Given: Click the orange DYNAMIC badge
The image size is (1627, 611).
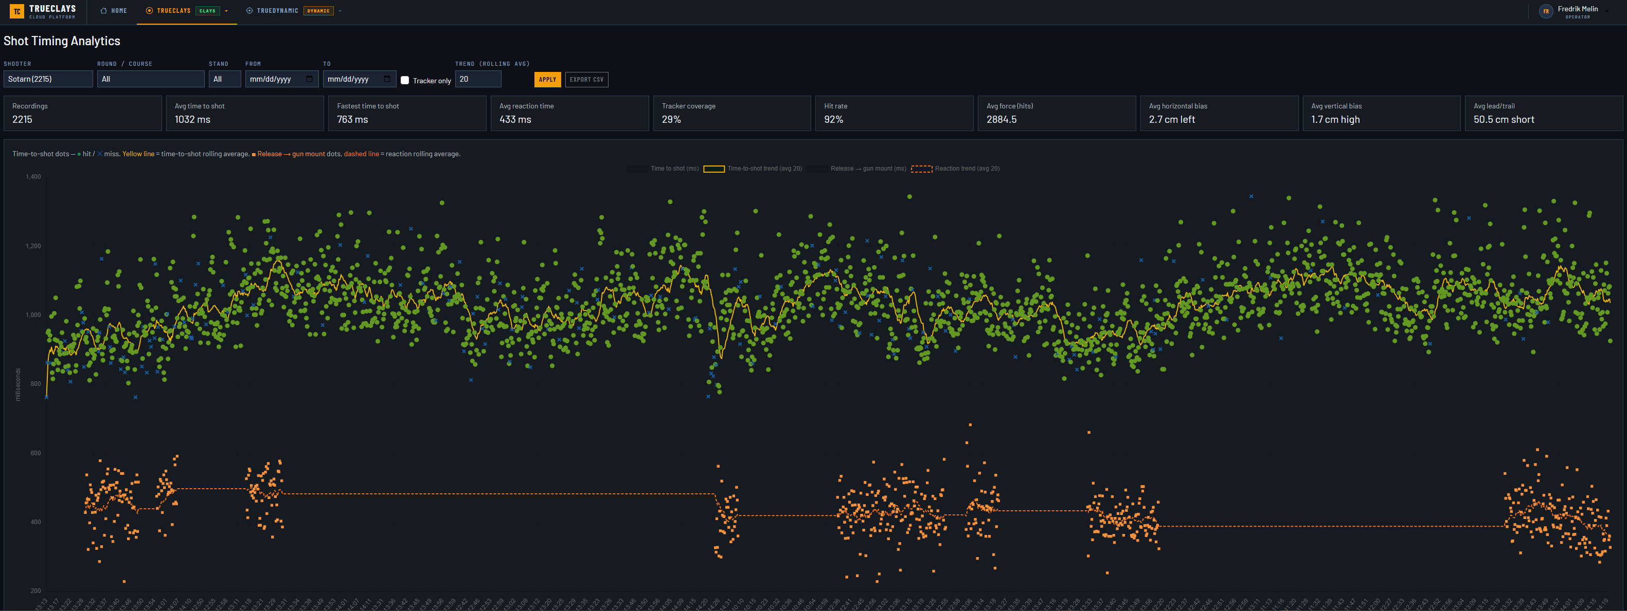Looking at the screenshot, I should tap(318, 11).
